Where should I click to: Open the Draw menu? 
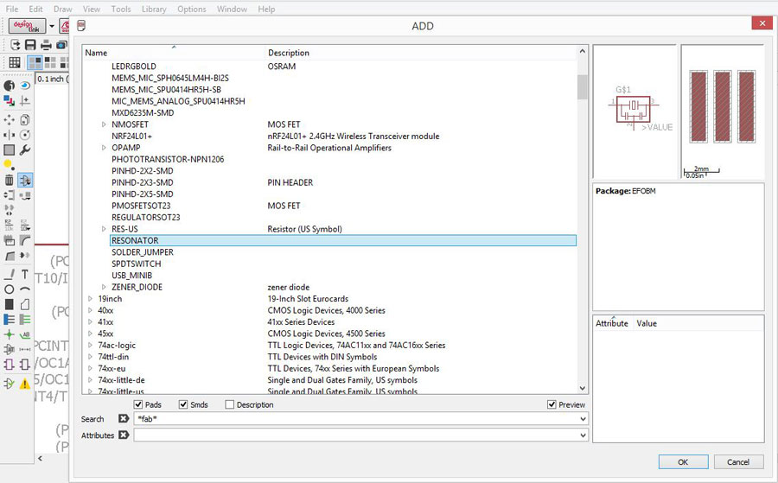63,9
